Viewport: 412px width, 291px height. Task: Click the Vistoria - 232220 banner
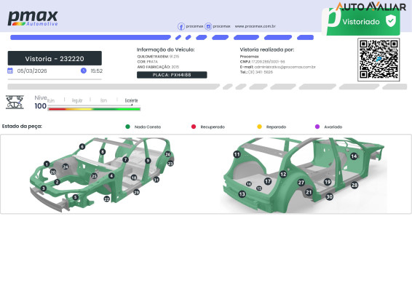pyautogui.click(x=55, y=58)
